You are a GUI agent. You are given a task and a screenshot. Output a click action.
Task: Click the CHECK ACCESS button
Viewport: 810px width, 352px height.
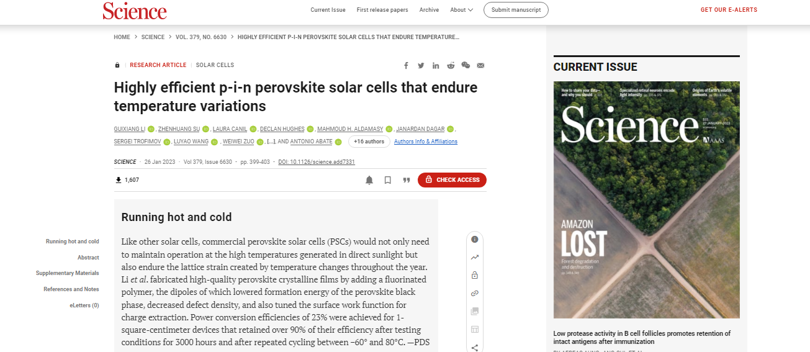pyautogui.click(x=452, y=180)
